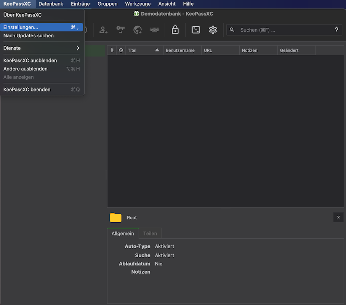Image resolution: width=346 pixels, height=305 pixels.
Task: Lock the database with padlock icon
Action: tap(175, 30)
